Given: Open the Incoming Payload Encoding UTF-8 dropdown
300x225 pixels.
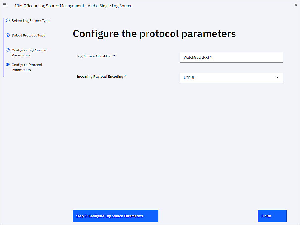Looking at the screenshot, I should coord(227,78).
